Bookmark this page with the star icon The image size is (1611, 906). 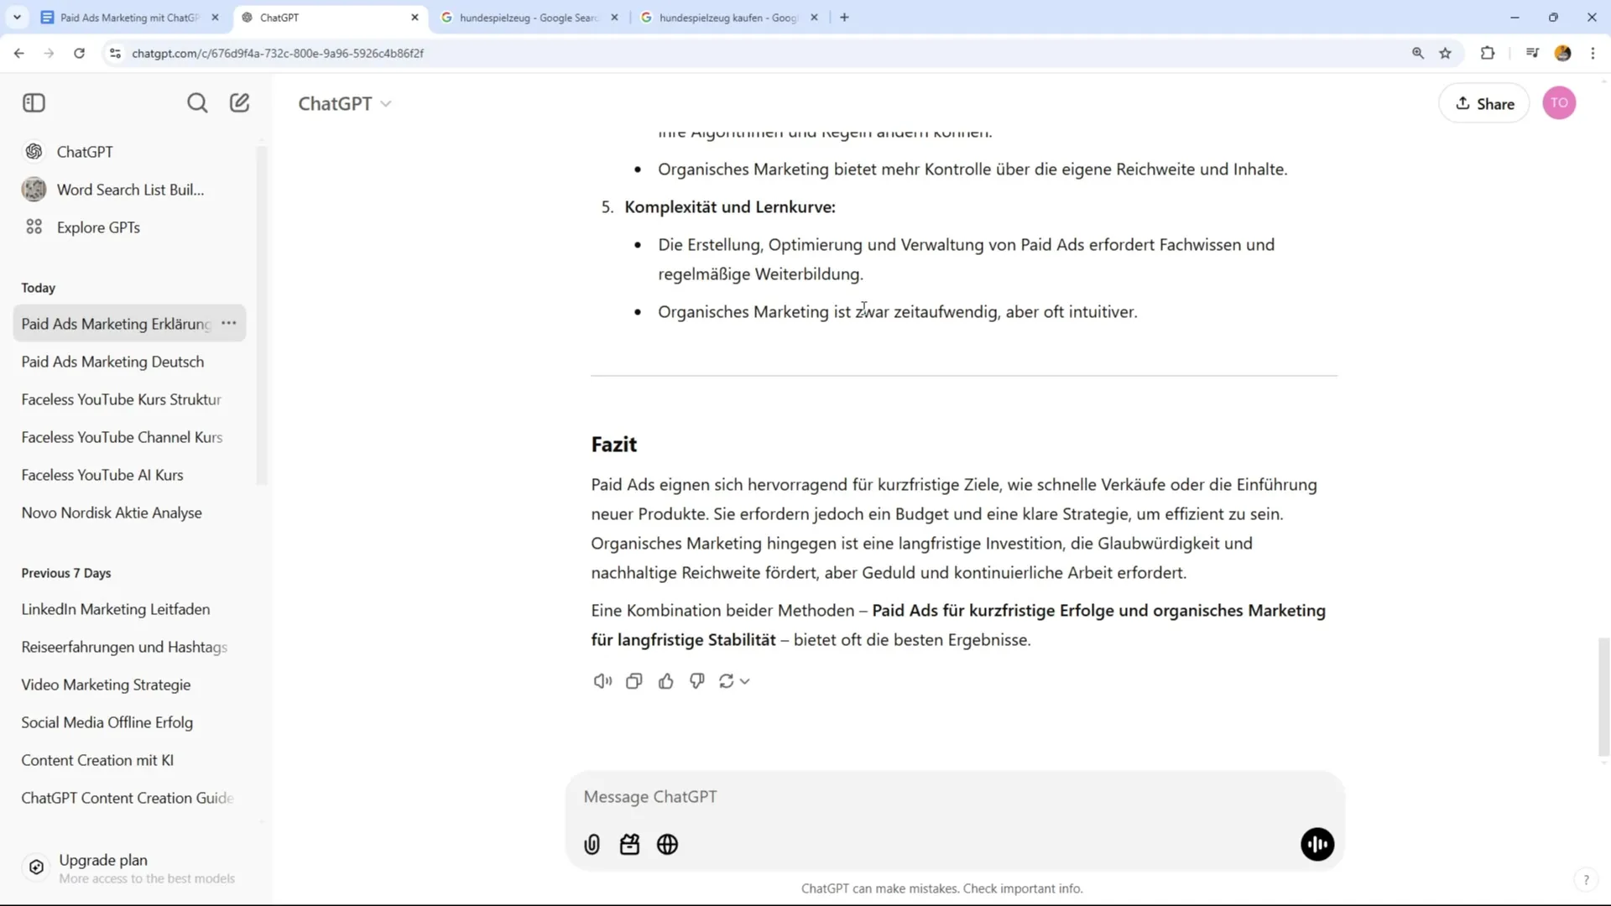(x=1445, y=53)
